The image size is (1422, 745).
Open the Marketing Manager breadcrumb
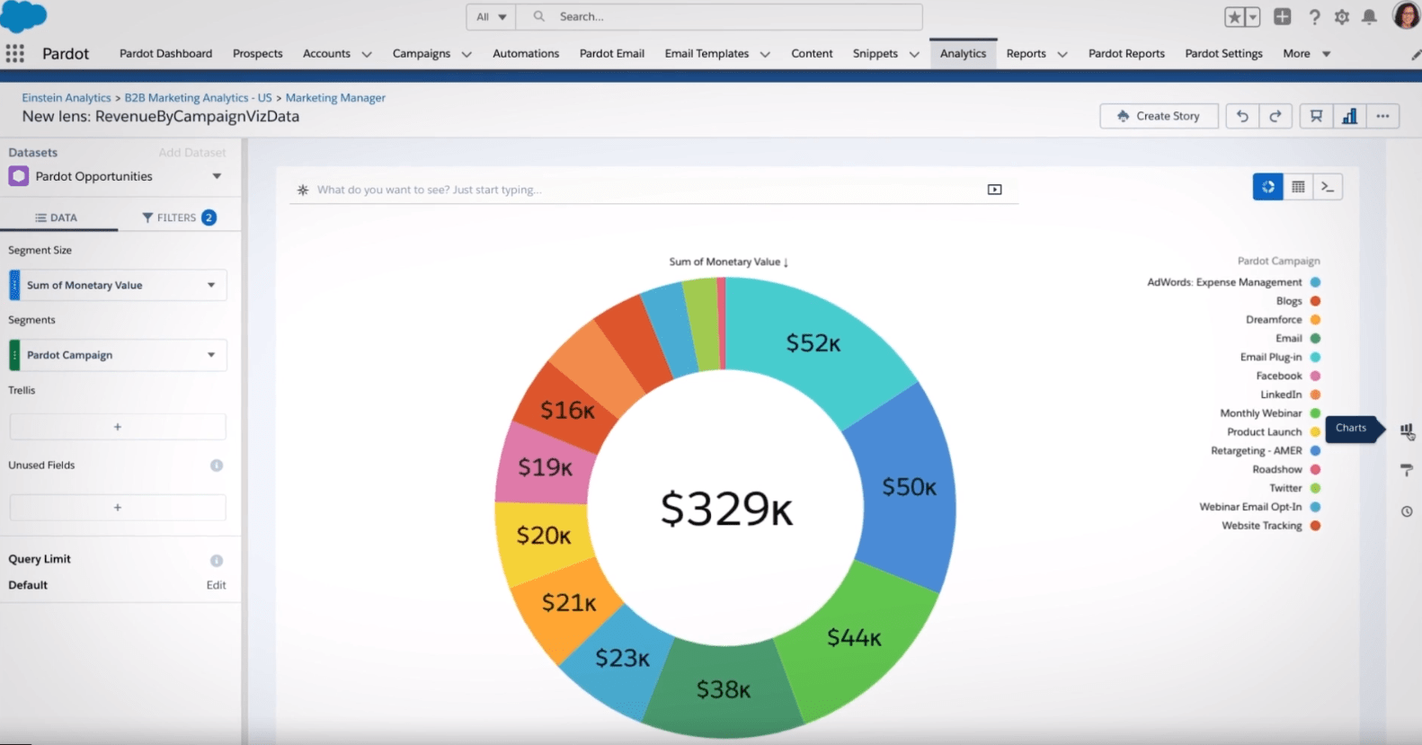point(335,98)
